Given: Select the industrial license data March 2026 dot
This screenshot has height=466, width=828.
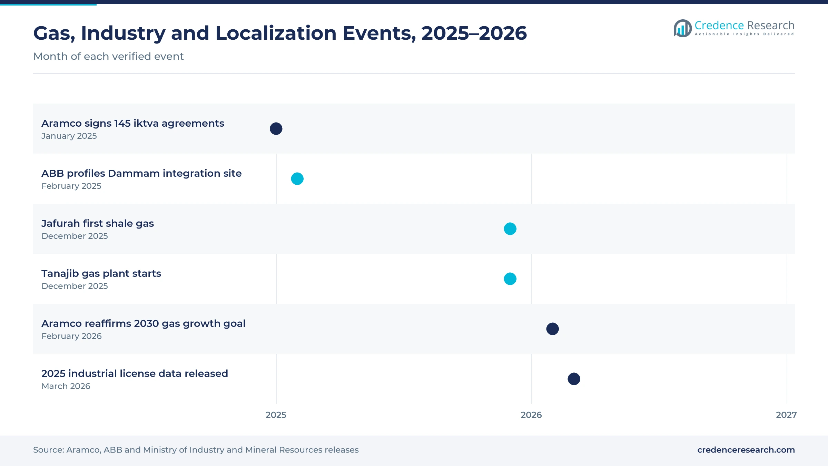Looking at the screenshot, I should pyautogui.click(x=574, y=379).
